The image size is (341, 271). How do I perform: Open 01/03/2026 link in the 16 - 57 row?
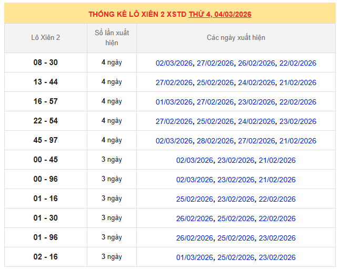(x=174, y=102)
